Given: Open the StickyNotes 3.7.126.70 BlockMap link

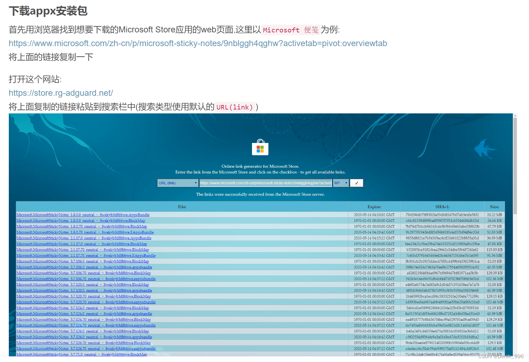Looking at the screenshot, I should click(x=84, y=343).
